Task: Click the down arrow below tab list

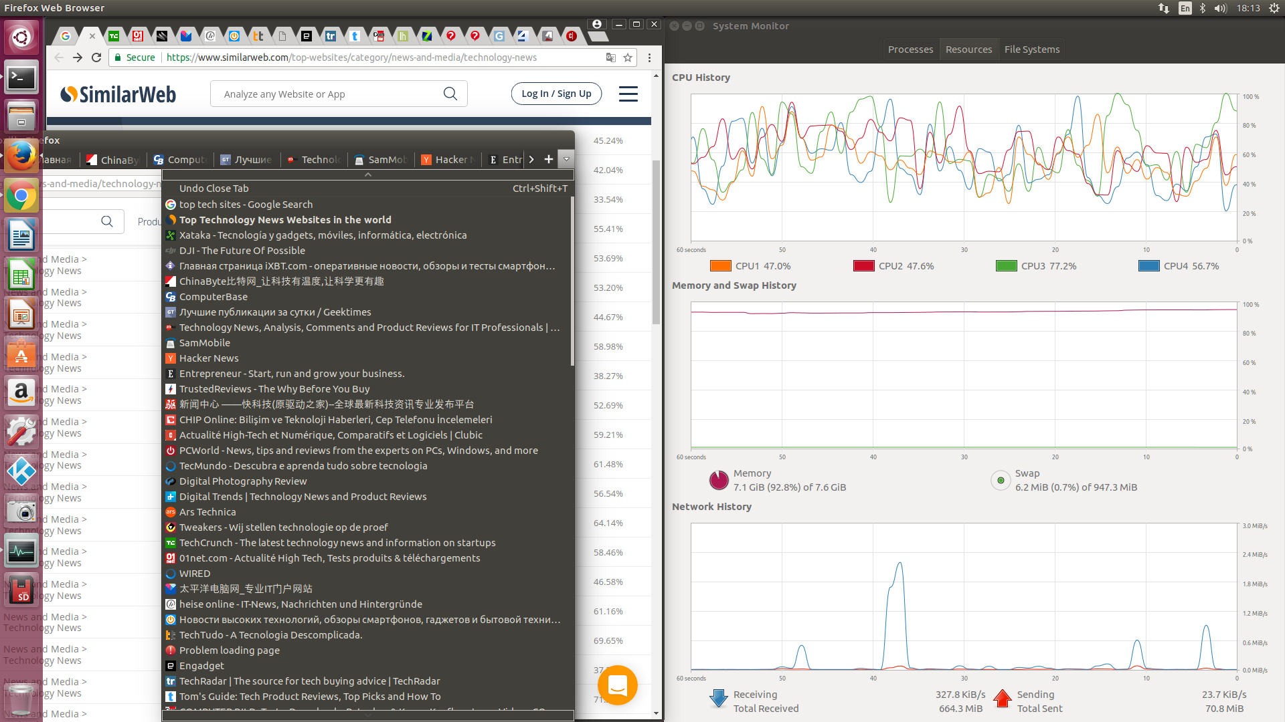Action: [x=368, y=715]
